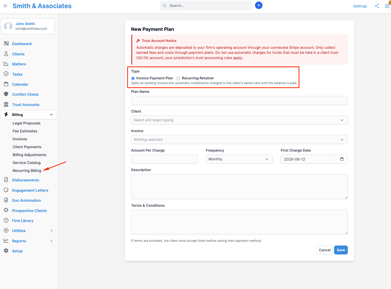Click the Matters chart icon
Image resolution: width=391 pixels, height=289 pixels.
(6, 64)
